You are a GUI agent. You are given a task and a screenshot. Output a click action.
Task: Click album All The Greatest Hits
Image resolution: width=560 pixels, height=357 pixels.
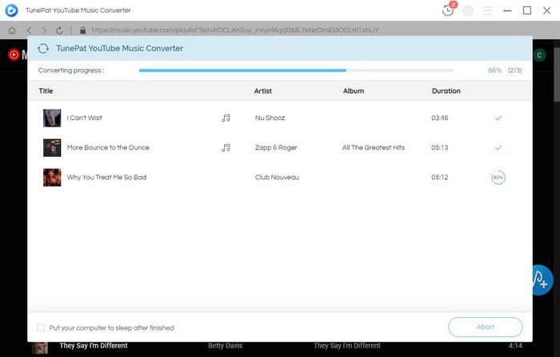[374, 147]
